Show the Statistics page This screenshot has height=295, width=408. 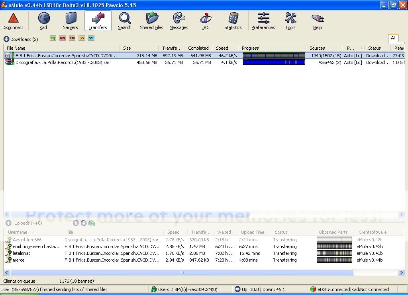(233, 21)
